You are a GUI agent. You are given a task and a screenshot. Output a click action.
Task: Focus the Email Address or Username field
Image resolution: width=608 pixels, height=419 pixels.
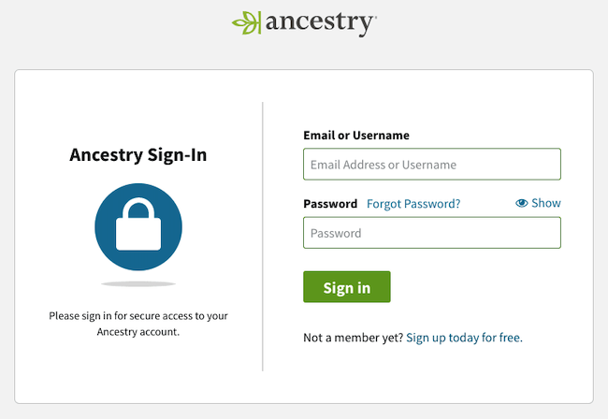point(432,164)
